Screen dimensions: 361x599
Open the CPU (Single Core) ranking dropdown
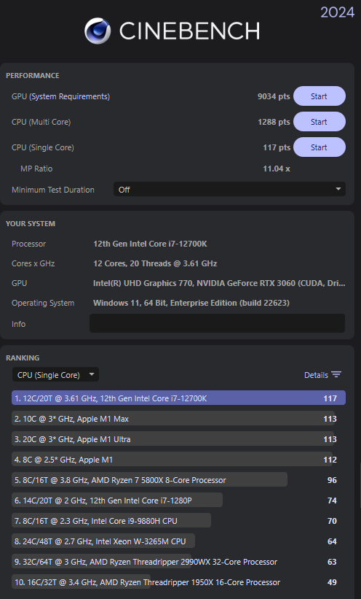pyautogui.click(x=55, y=375)
